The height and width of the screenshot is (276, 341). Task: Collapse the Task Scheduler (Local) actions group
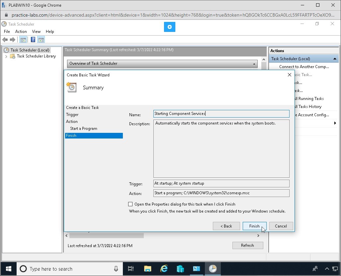335,59
